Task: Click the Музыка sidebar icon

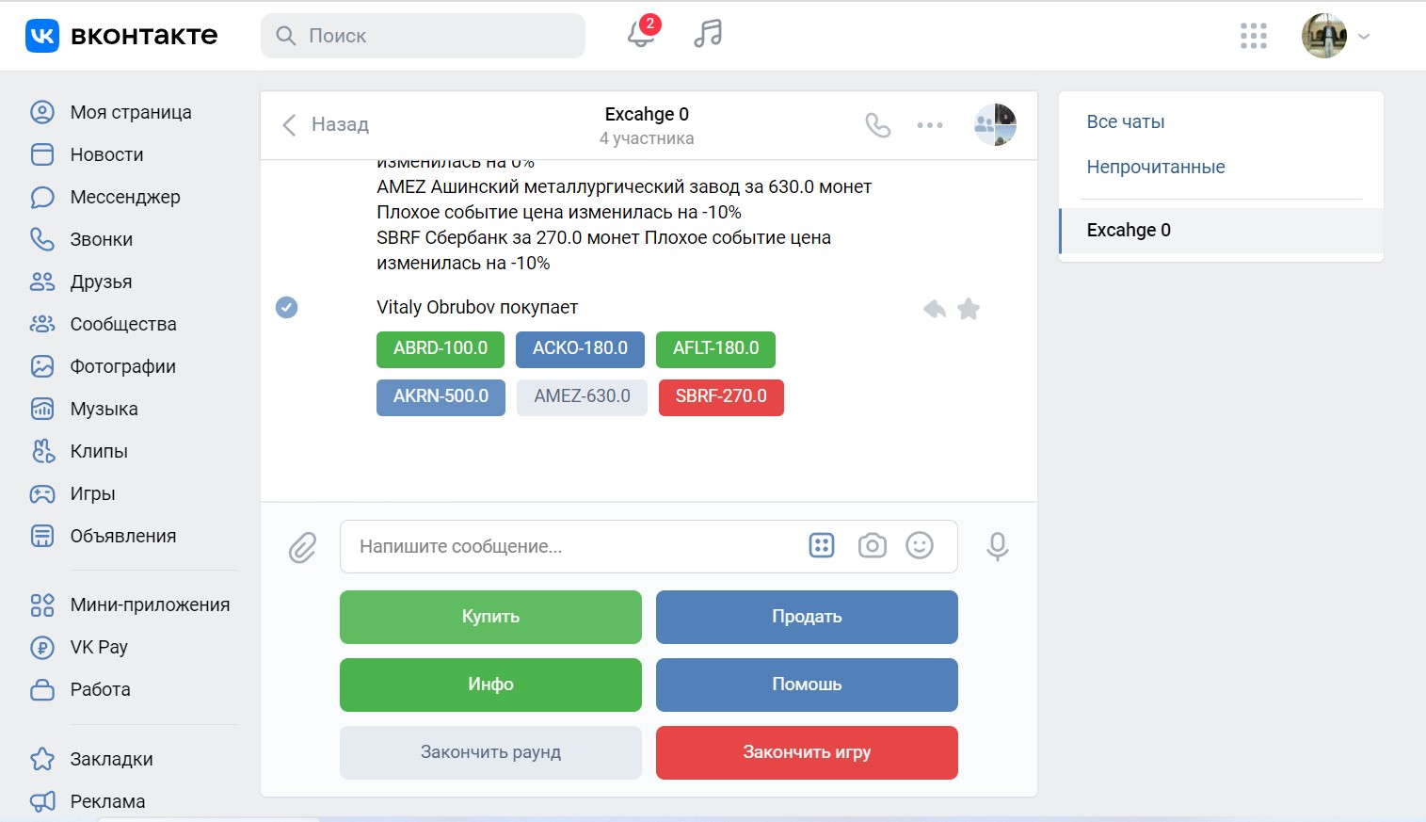Action: [42, 409]
